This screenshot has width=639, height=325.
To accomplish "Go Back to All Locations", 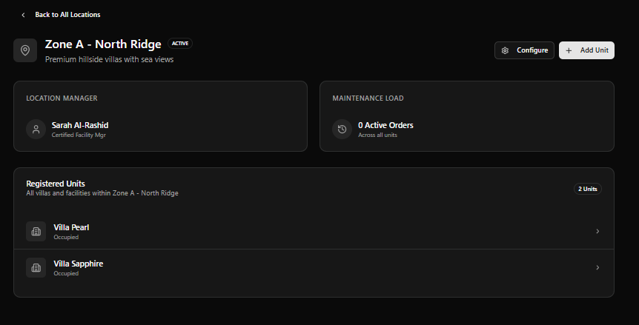I will (x=60, y=15).
